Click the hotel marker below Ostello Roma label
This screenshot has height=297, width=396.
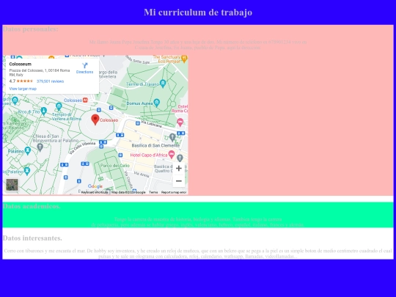click(180, 122)
